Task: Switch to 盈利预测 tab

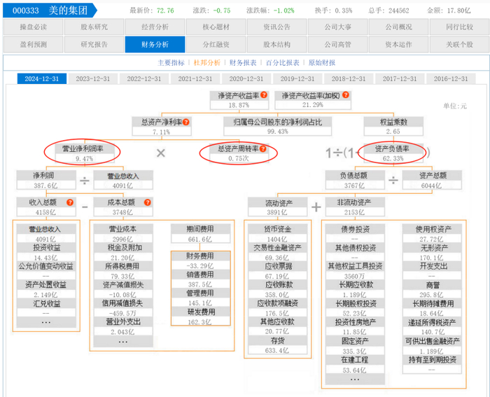Action: coord(33,44)
